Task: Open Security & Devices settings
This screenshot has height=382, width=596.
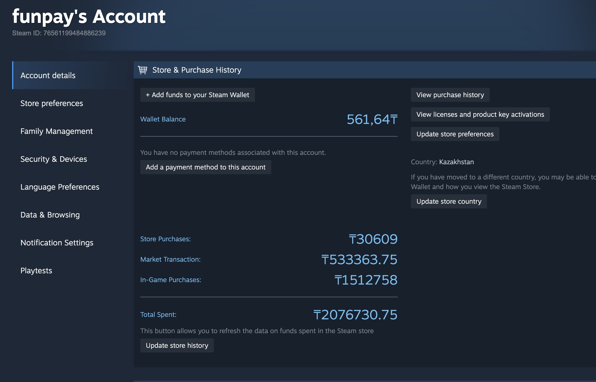Action: pyautogui.click(x=54, y=159)
